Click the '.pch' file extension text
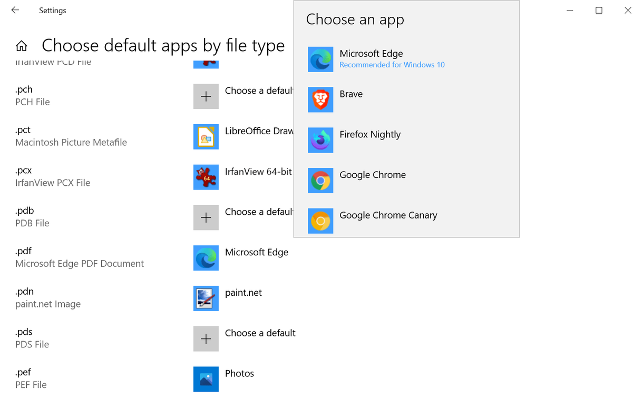The image size is (643, 399). pyautogui.click(x=24, y=89)
